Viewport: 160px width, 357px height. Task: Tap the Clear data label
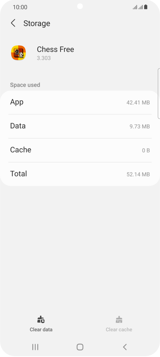click(x=41, y=329)
